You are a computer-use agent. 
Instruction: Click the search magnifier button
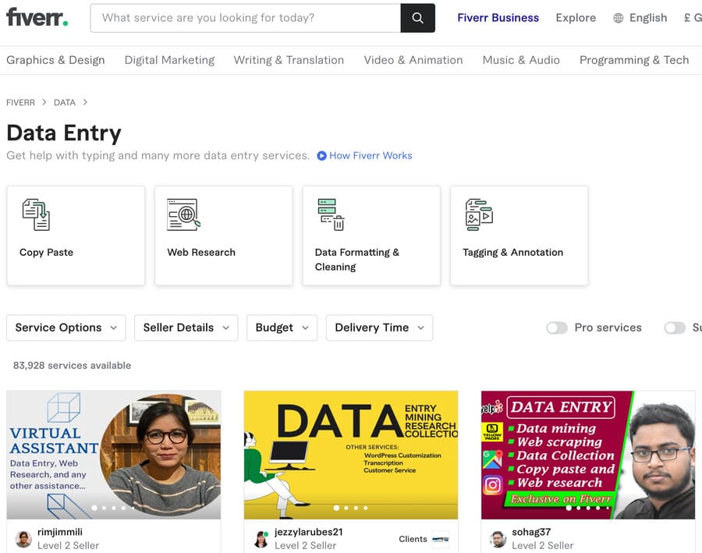coord(417,18)
